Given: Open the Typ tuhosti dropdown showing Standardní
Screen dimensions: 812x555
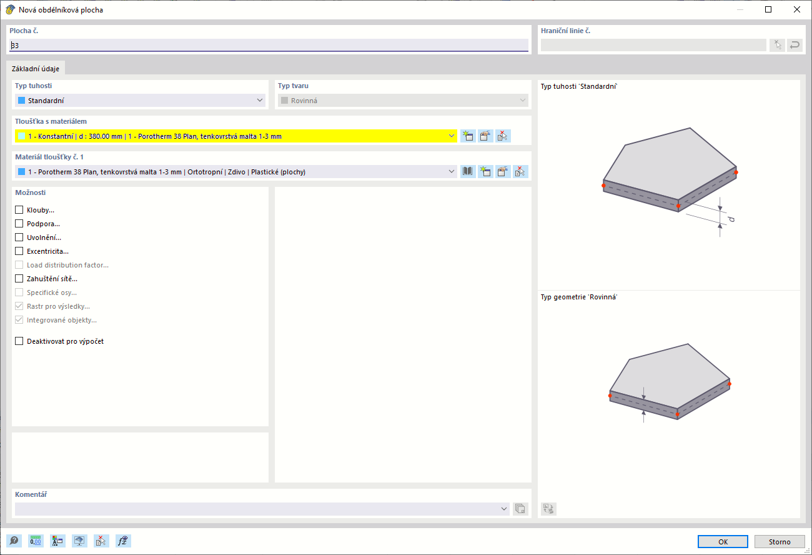Looking at the screenshot, I should [141, 101].
